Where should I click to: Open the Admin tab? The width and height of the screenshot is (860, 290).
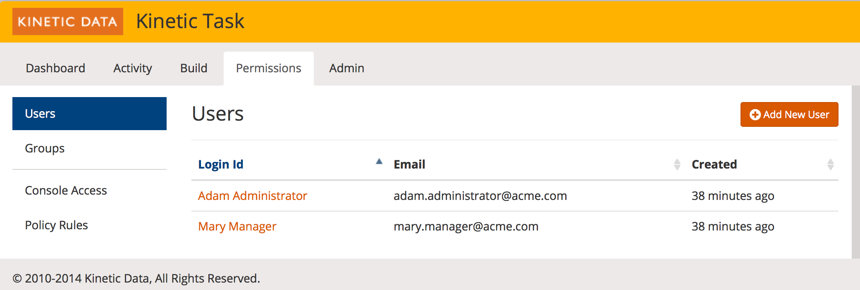(346, 68)
